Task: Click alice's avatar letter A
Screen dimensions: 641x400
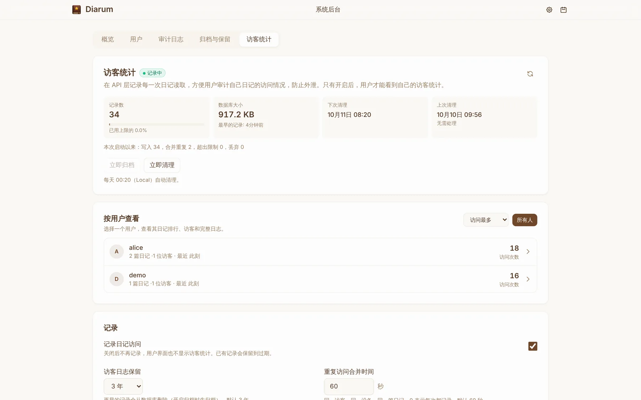Action: pyautogui.click(x=116, y=252)
